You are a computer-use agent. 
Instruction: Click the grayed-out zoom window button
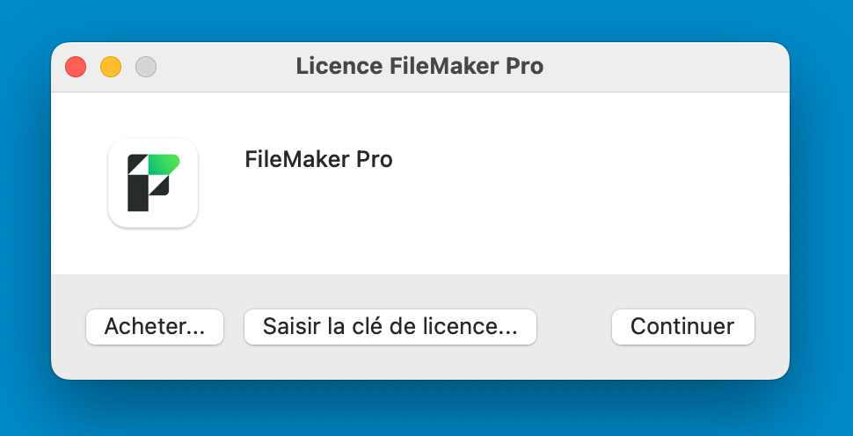(x=146, y=67)
